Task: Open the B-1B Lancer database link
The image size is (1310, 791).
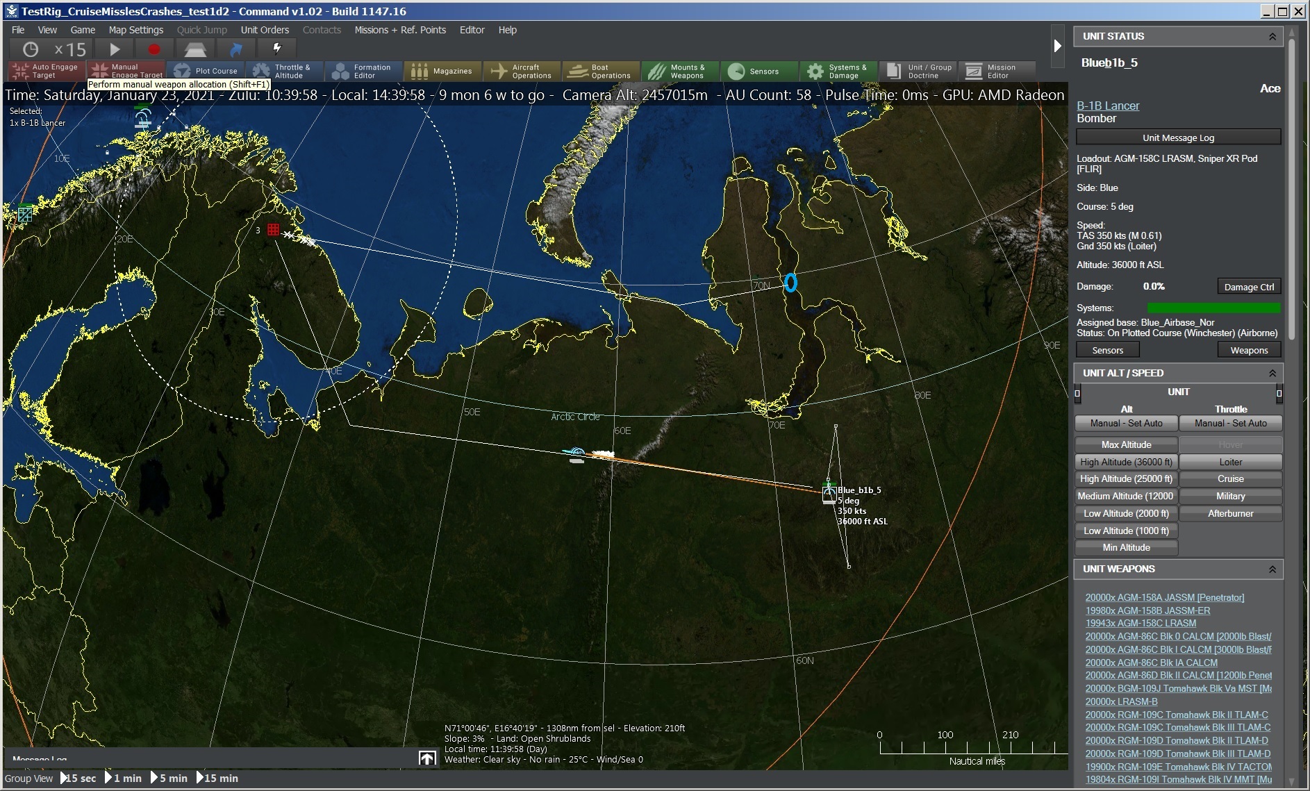Action: (1108, 106)
